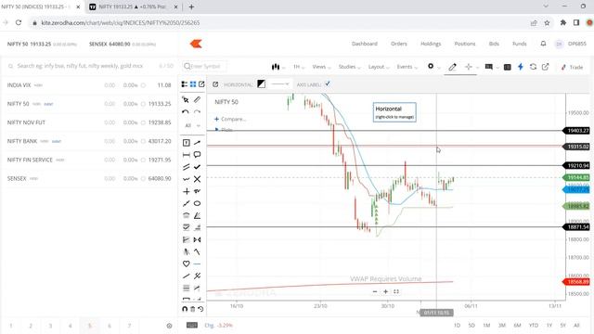The width and height of the screenshot is (594, 334).
Task: Pop out chart in new window
Action: tap(545, 67)
